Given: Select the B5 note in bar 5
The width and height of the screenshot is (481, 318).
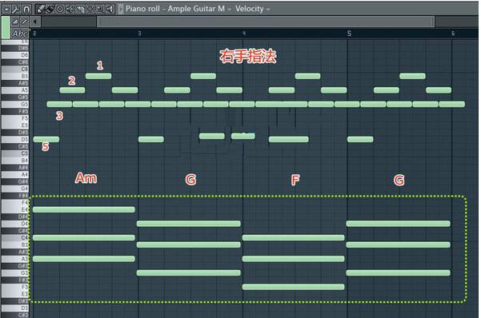Looking at the screenshot, I should click(x=412, y=76).
